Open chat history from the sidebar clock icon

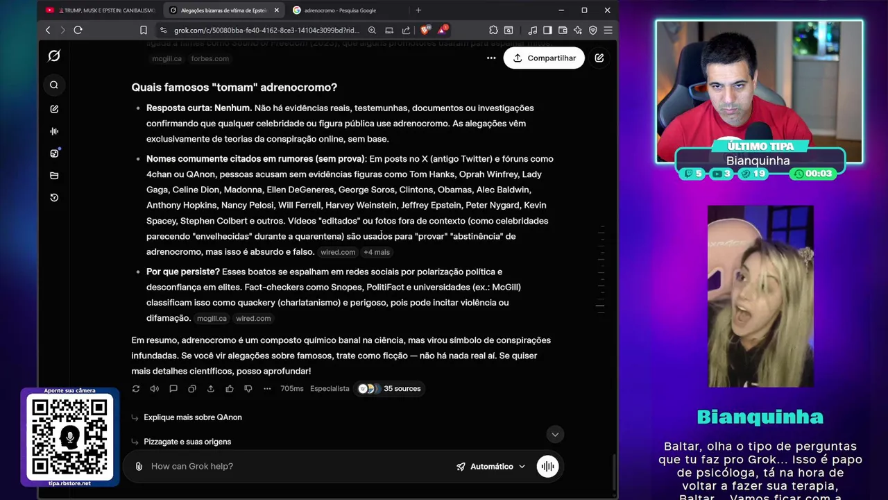coord(54,198)
